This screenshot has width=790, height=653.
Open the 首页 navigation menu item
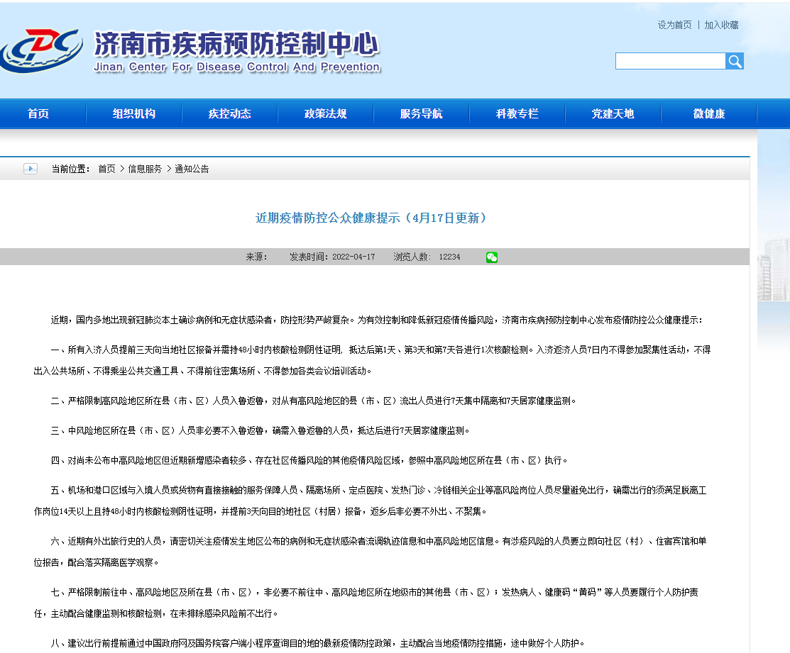(x=38, y=113)
